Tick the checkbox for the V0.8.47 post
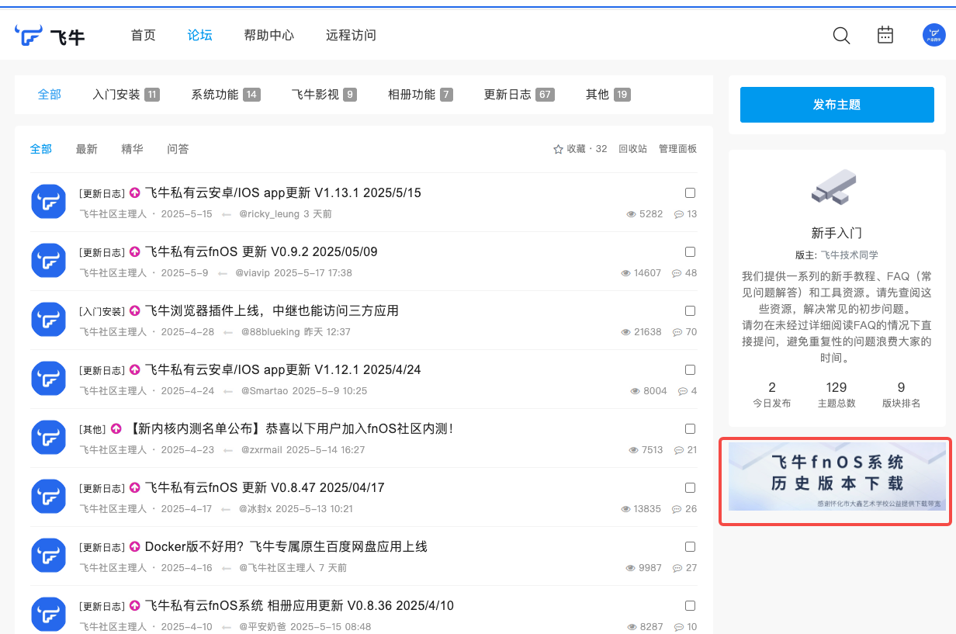Image resolution: width=956 pixels, height=634 pixels. [690, 488]
